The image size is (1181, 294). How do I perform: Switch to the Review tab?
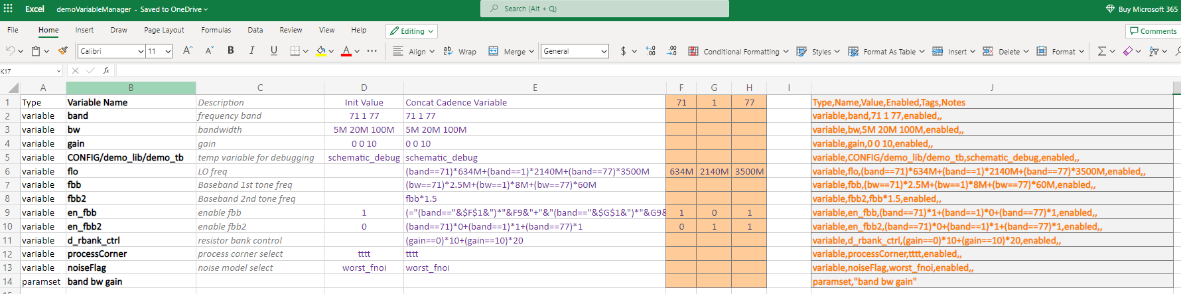point(291,30)
